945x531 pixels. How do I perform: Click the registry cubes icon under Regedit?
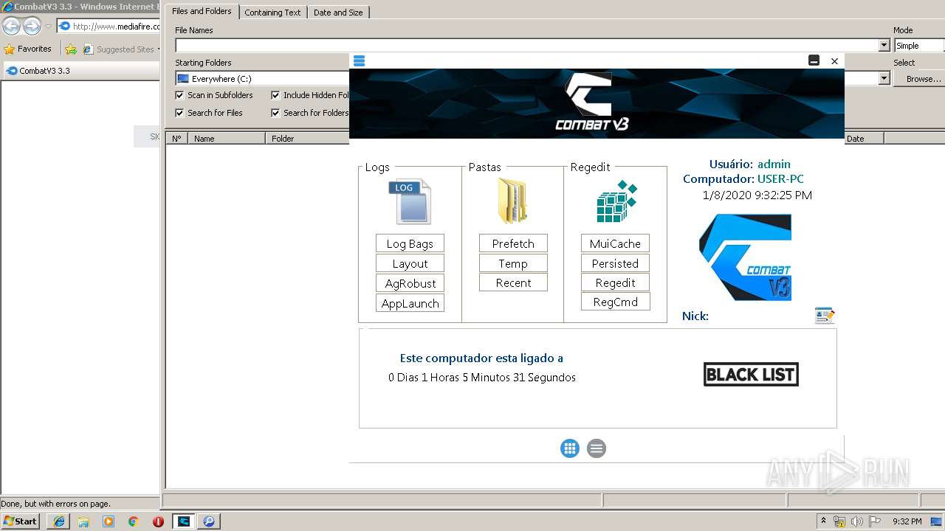(x=616, y=201)
